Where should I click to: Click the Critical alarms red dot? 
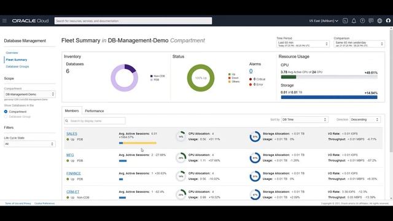pyautogui.click(x=251, y=79)
